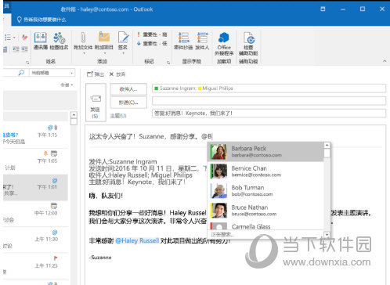This screenshot has width=390, height=285.
Task: Open the selected message at 下午 1:01
Action: coord(35,187)
